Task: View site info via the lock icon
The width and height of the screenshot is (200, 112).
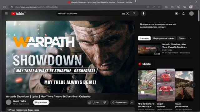Action: coord(12,7)
